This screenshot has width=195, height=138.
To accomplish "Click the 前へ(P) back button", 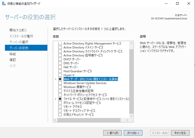I will click(x=112, y=133).
